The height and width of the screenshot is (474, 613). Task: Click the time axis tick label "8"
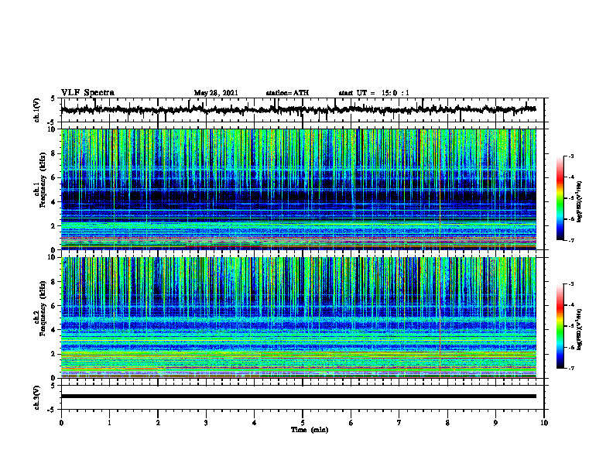click(447, 423)
